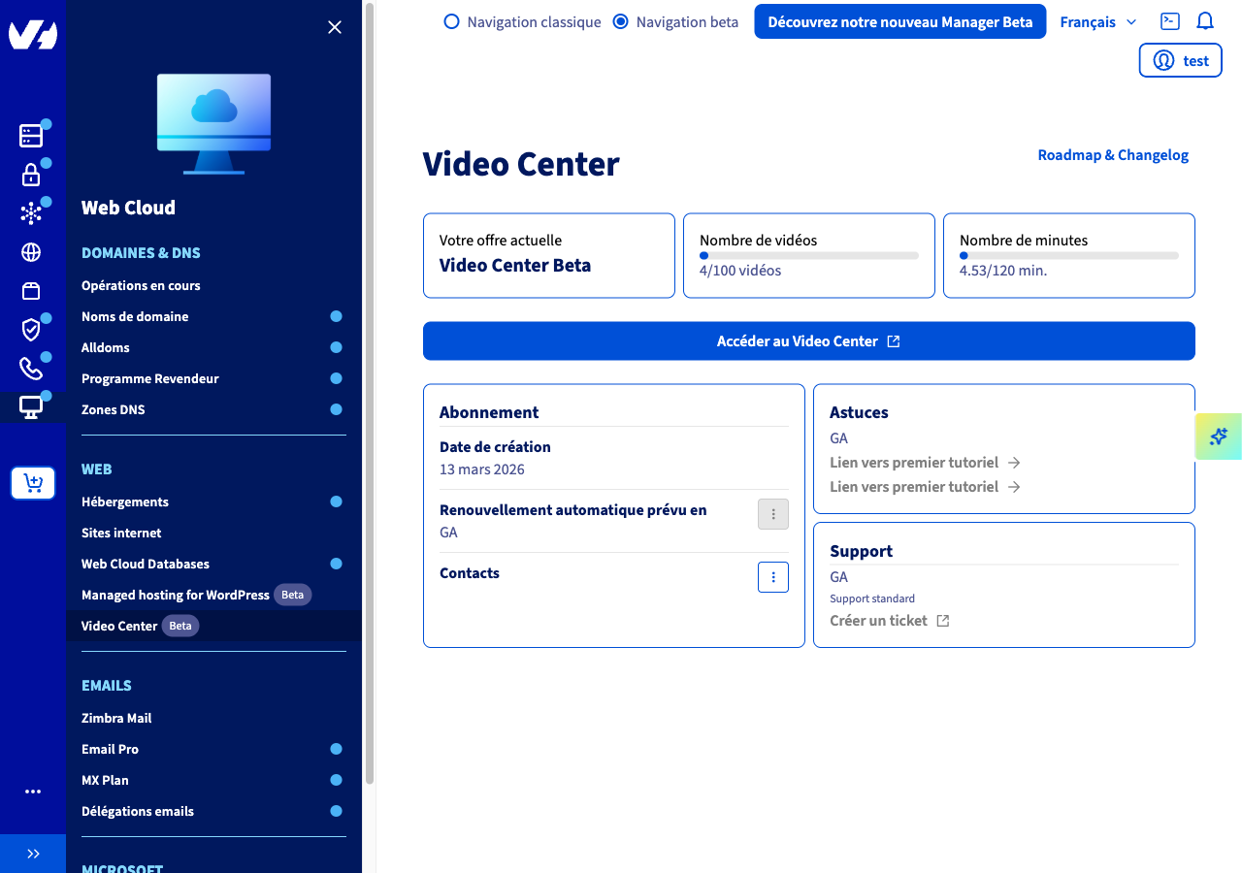Select the Navigation classique radio button
1242x873 pixels.
451,21
